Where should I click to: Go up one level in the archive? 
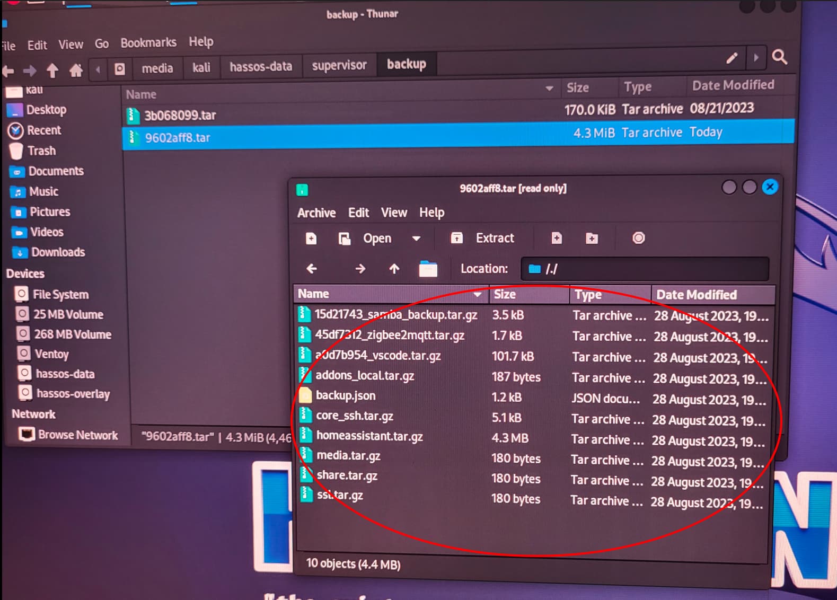[394, 269]
